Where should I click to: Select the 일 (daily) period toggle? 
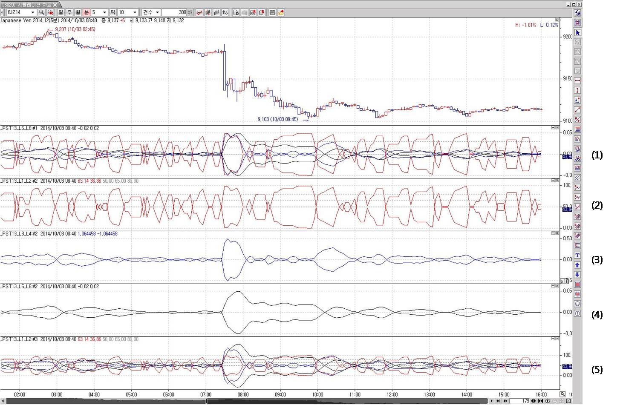[61, 12]
